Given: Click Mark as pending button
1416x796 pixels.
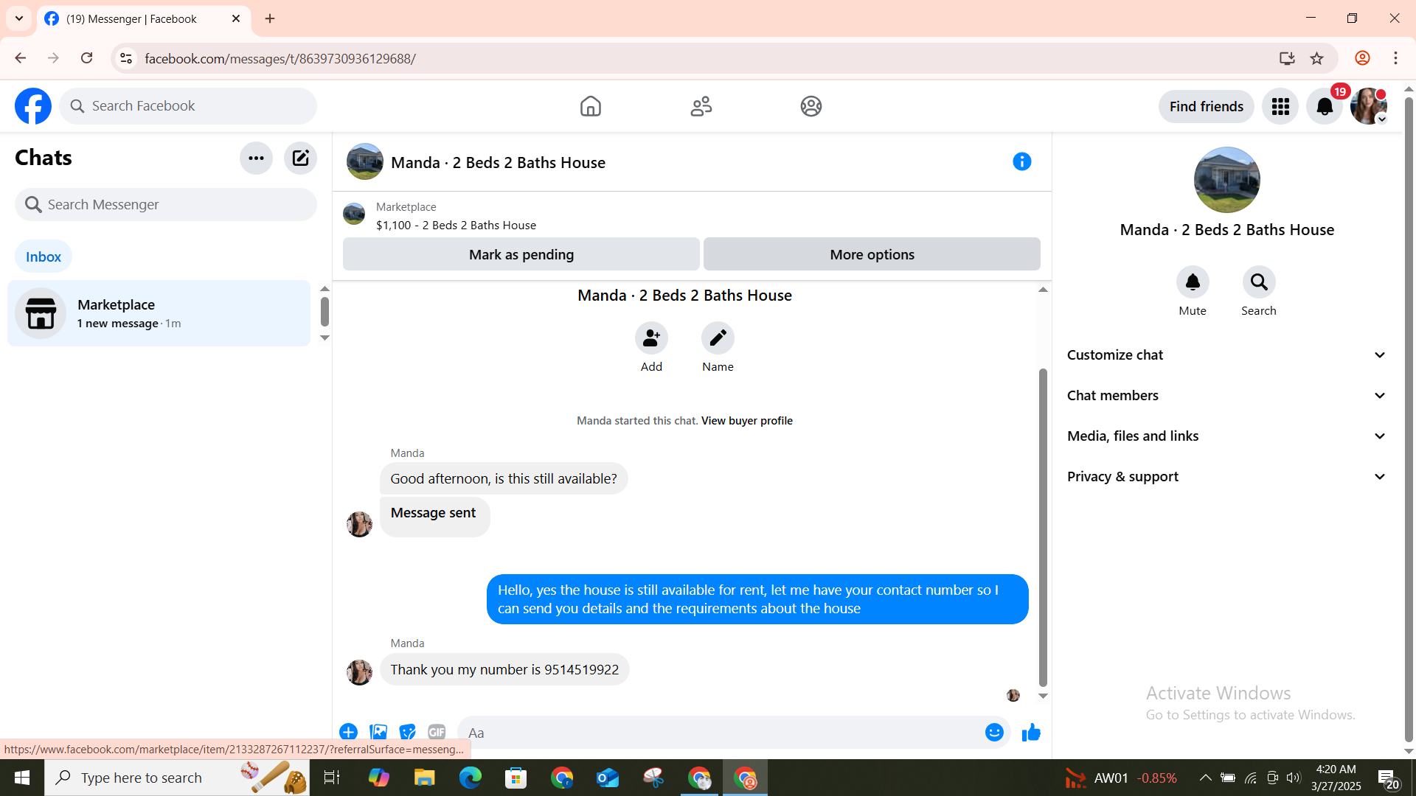Looking at the screenshot, I should coord(521,254).
